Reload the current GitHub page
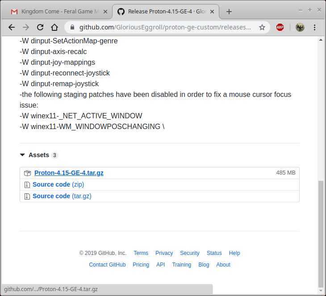The height and width of the screenshot is (296, 326). click(x=40, y=27)
